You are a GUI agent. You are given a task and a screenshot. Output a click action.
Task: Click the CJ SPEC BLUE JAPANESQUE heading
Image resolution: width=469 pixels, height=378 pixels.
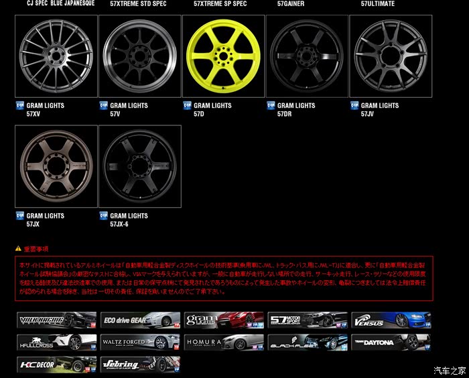coord(61,3)
